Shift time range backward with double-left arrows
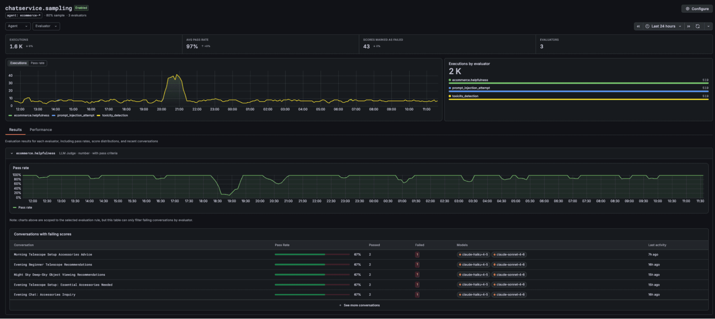This screenshot has height=319, width=715. tap(638, 26)
